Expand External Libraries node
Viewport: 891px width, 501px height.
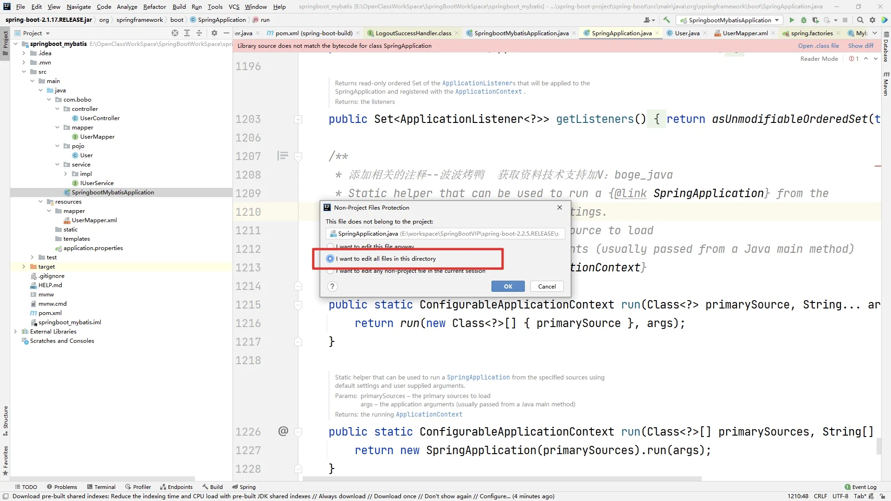pyautogui.click(x=15, y=332)
